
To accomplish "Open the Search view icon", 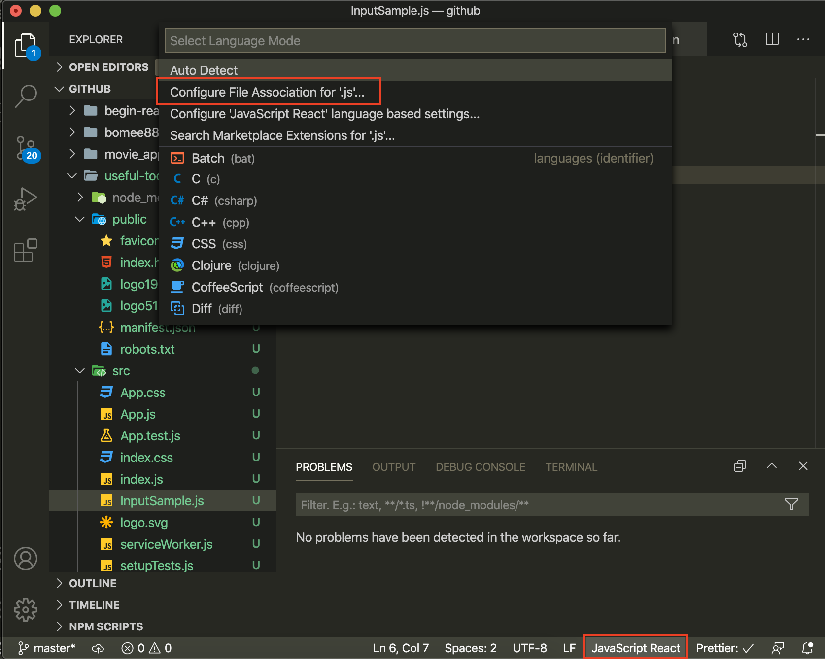I will (x=26, y=96).
